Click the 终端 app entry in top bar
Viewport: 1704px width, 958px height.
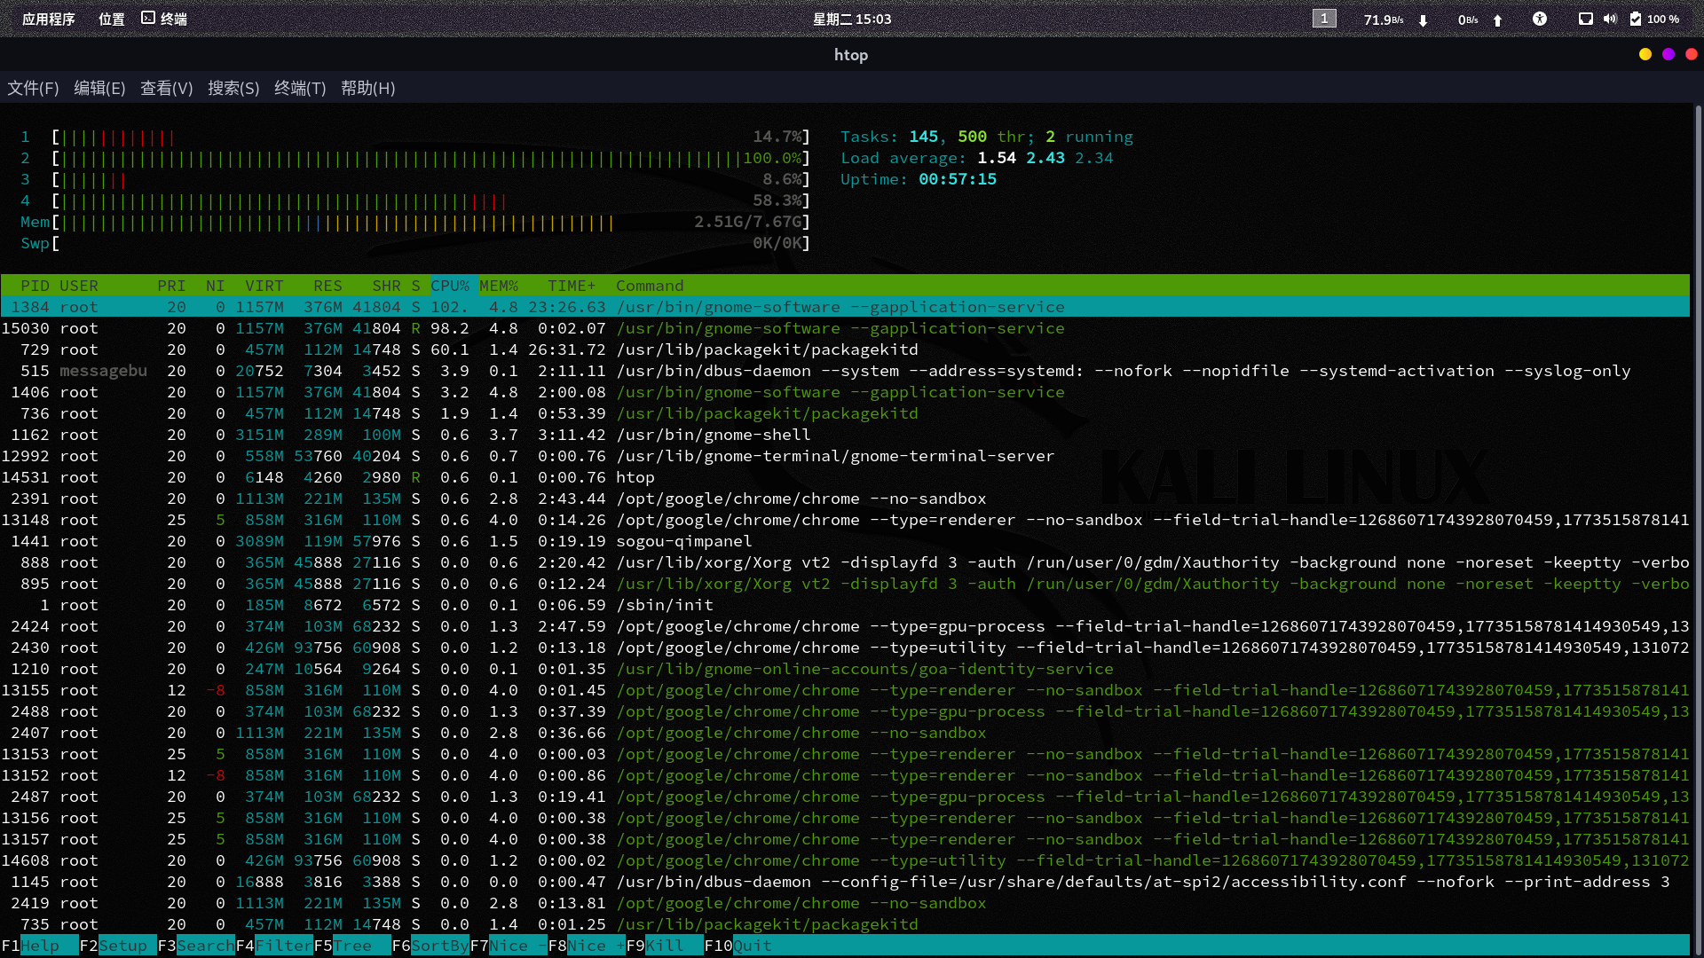pyautogui.click(x=164, y=19)
